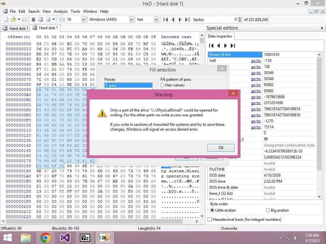
Task: Open Visual Studio from the taskbar
Action: tap(65, 238)
